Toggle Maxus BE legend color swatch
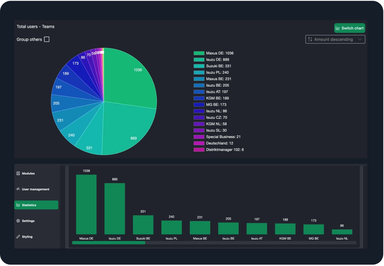 click(x=199, y=79)
